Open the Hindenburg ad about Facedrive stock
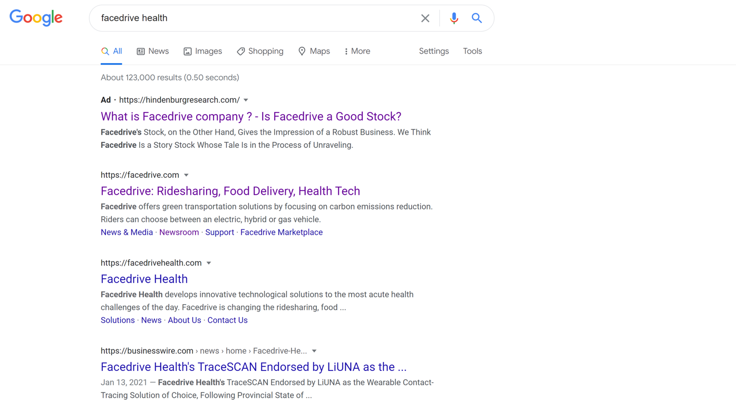 (250, 116)
